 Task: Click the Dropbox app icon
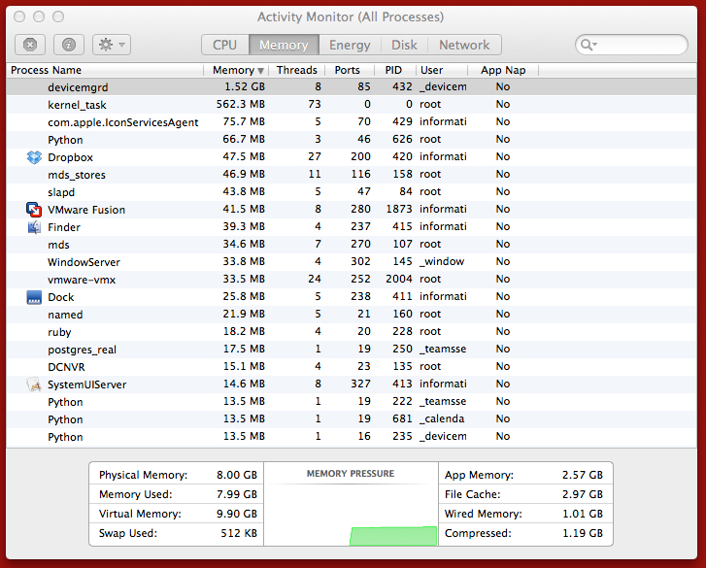34,157
